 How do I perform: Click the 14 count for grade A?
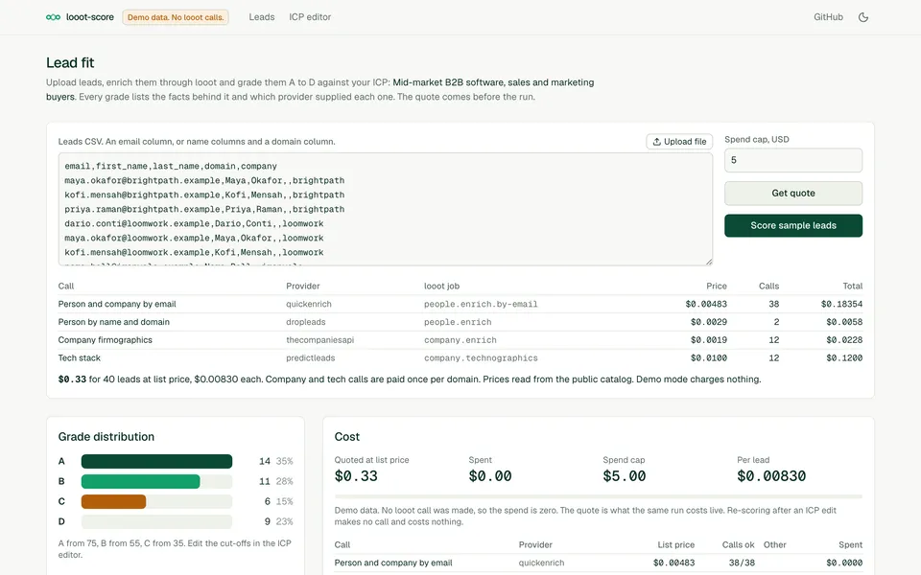click(265, 461)
